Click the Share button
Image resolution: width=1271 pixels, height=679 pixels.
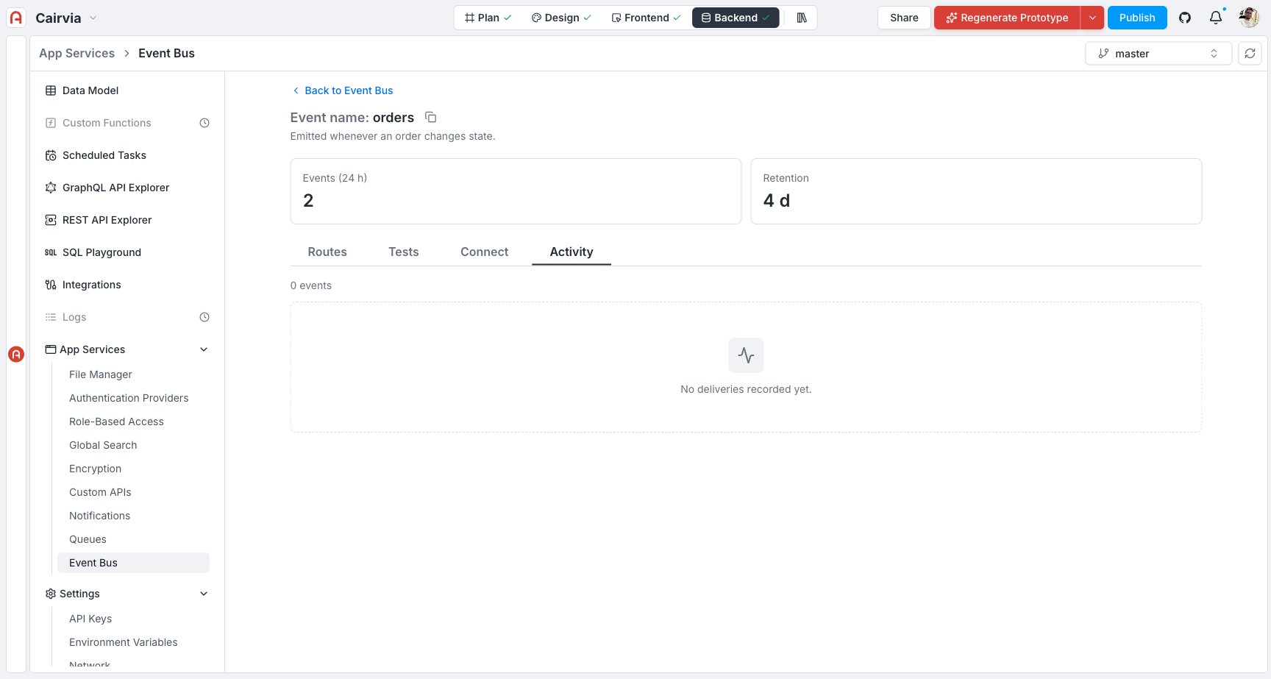click(x=904, y=18)
